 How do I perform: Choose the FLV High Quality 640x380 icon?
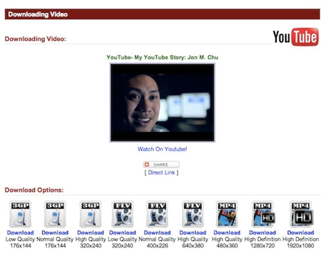pos(193,214)
